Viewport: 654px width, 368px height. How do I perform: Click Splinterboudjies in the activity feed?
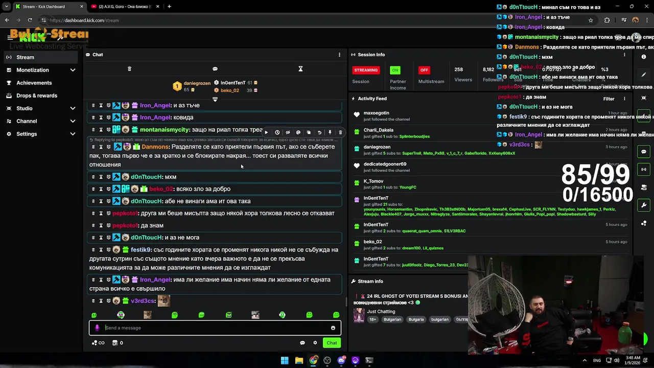[x=414, y=136]
